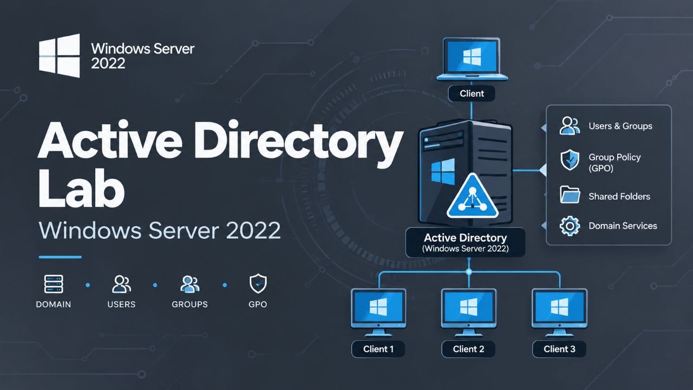
Task: Click the Windows Server 2022 logo text
Action: point(142,56)
